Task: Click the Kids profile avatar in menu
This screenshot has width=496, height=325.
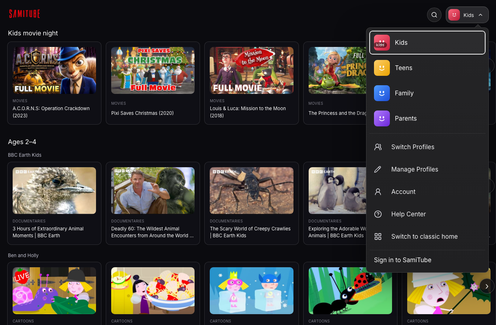Action: point(382,43)
